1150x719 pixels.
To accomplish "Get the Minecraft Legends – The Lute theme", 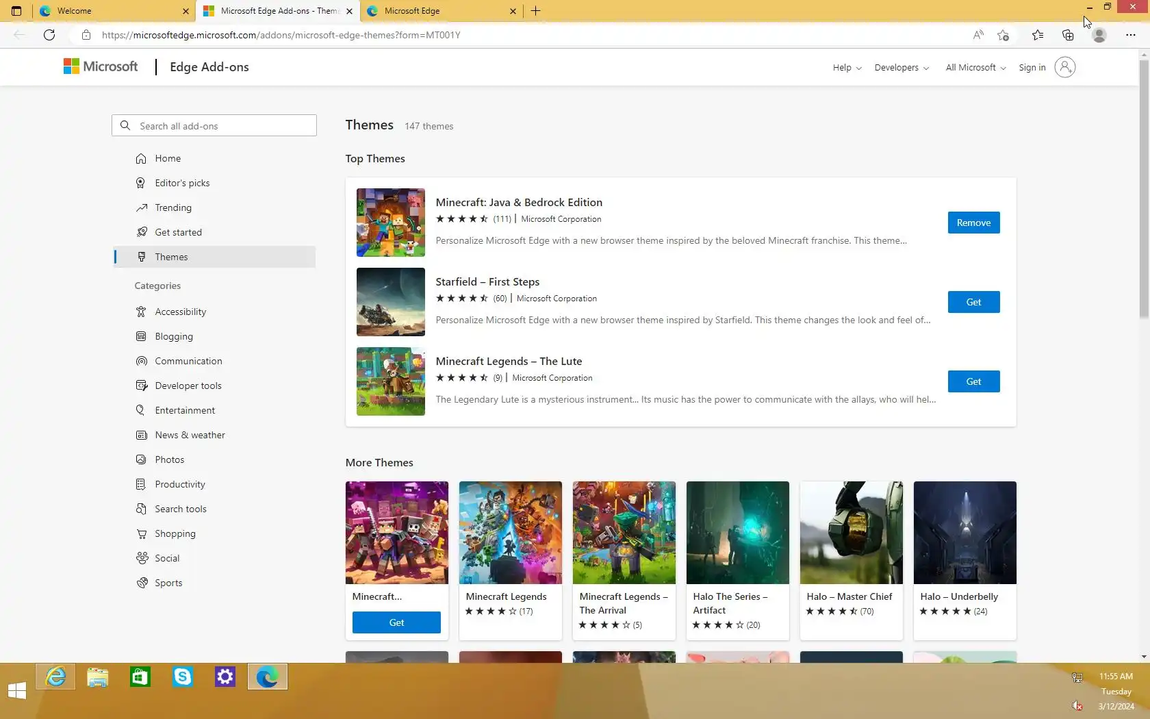I will coord(973,381).
